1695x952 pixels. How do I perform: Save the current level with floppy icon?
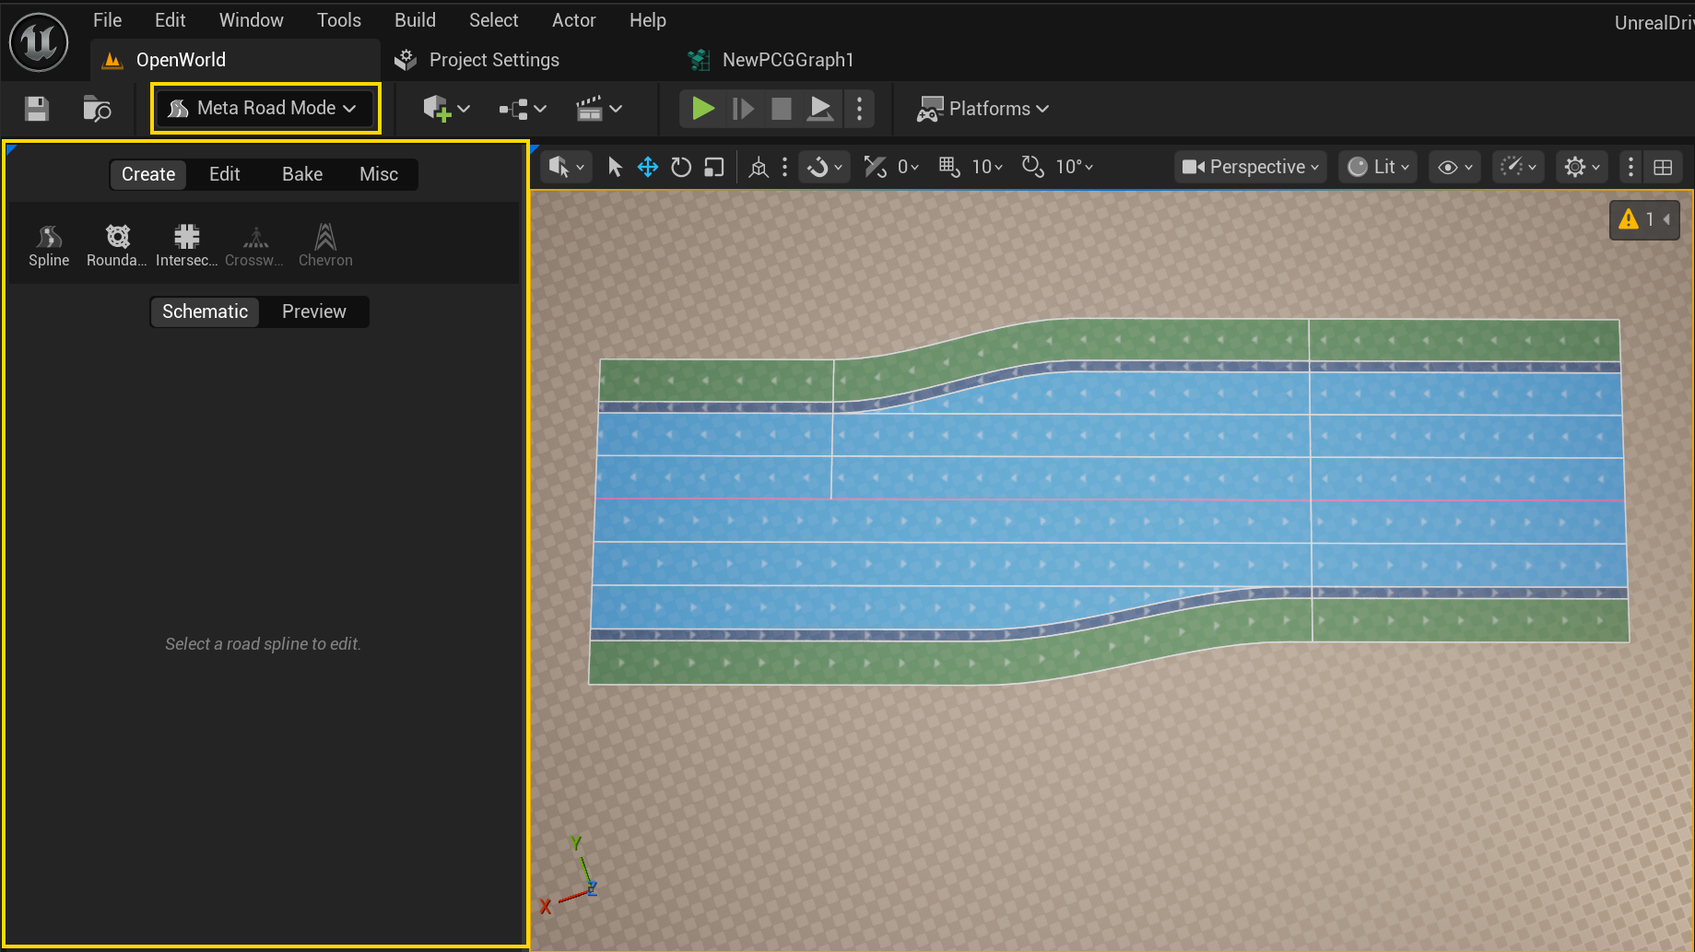coord(37,109)
